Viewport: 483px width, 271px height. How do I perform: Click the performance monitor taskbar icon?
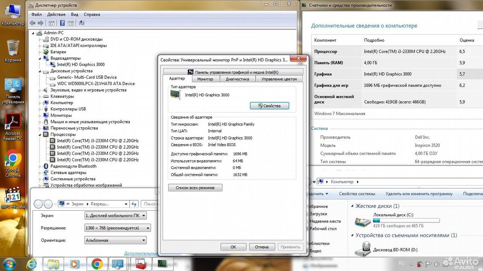click(x=162, y=264)
